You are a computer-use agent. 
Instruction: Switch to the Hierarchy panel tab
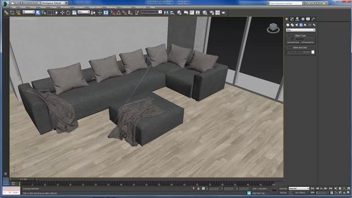click(x=297, y=19)
